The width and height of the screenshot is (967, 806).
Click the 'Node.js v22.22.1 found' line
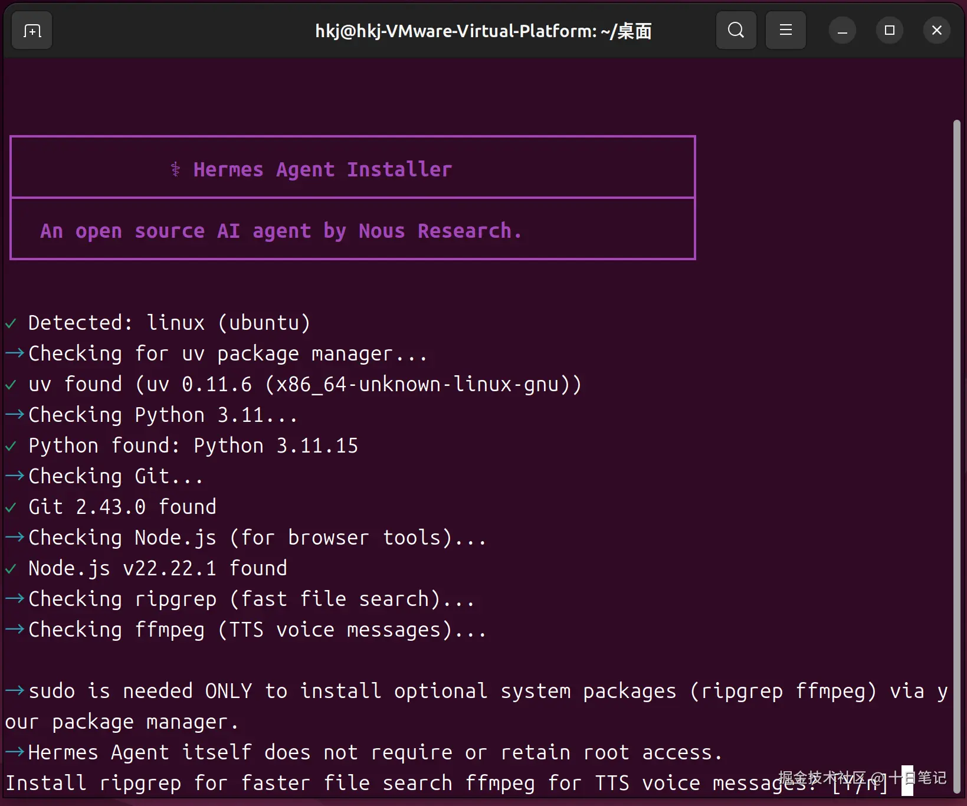(158, 569)
